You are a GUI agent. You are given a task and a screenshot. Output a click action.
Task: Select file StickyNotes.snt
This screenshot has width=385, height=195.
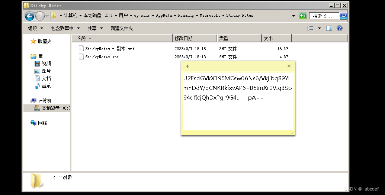coord(102,57)
